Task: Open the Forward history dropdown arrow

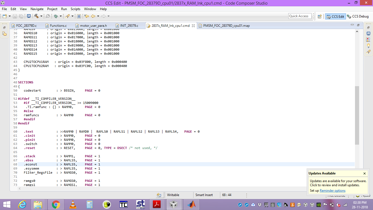Action: 108,16
